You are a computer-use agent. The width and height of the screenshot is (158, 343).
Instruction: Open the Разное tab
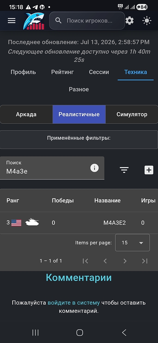pos(79,89)
